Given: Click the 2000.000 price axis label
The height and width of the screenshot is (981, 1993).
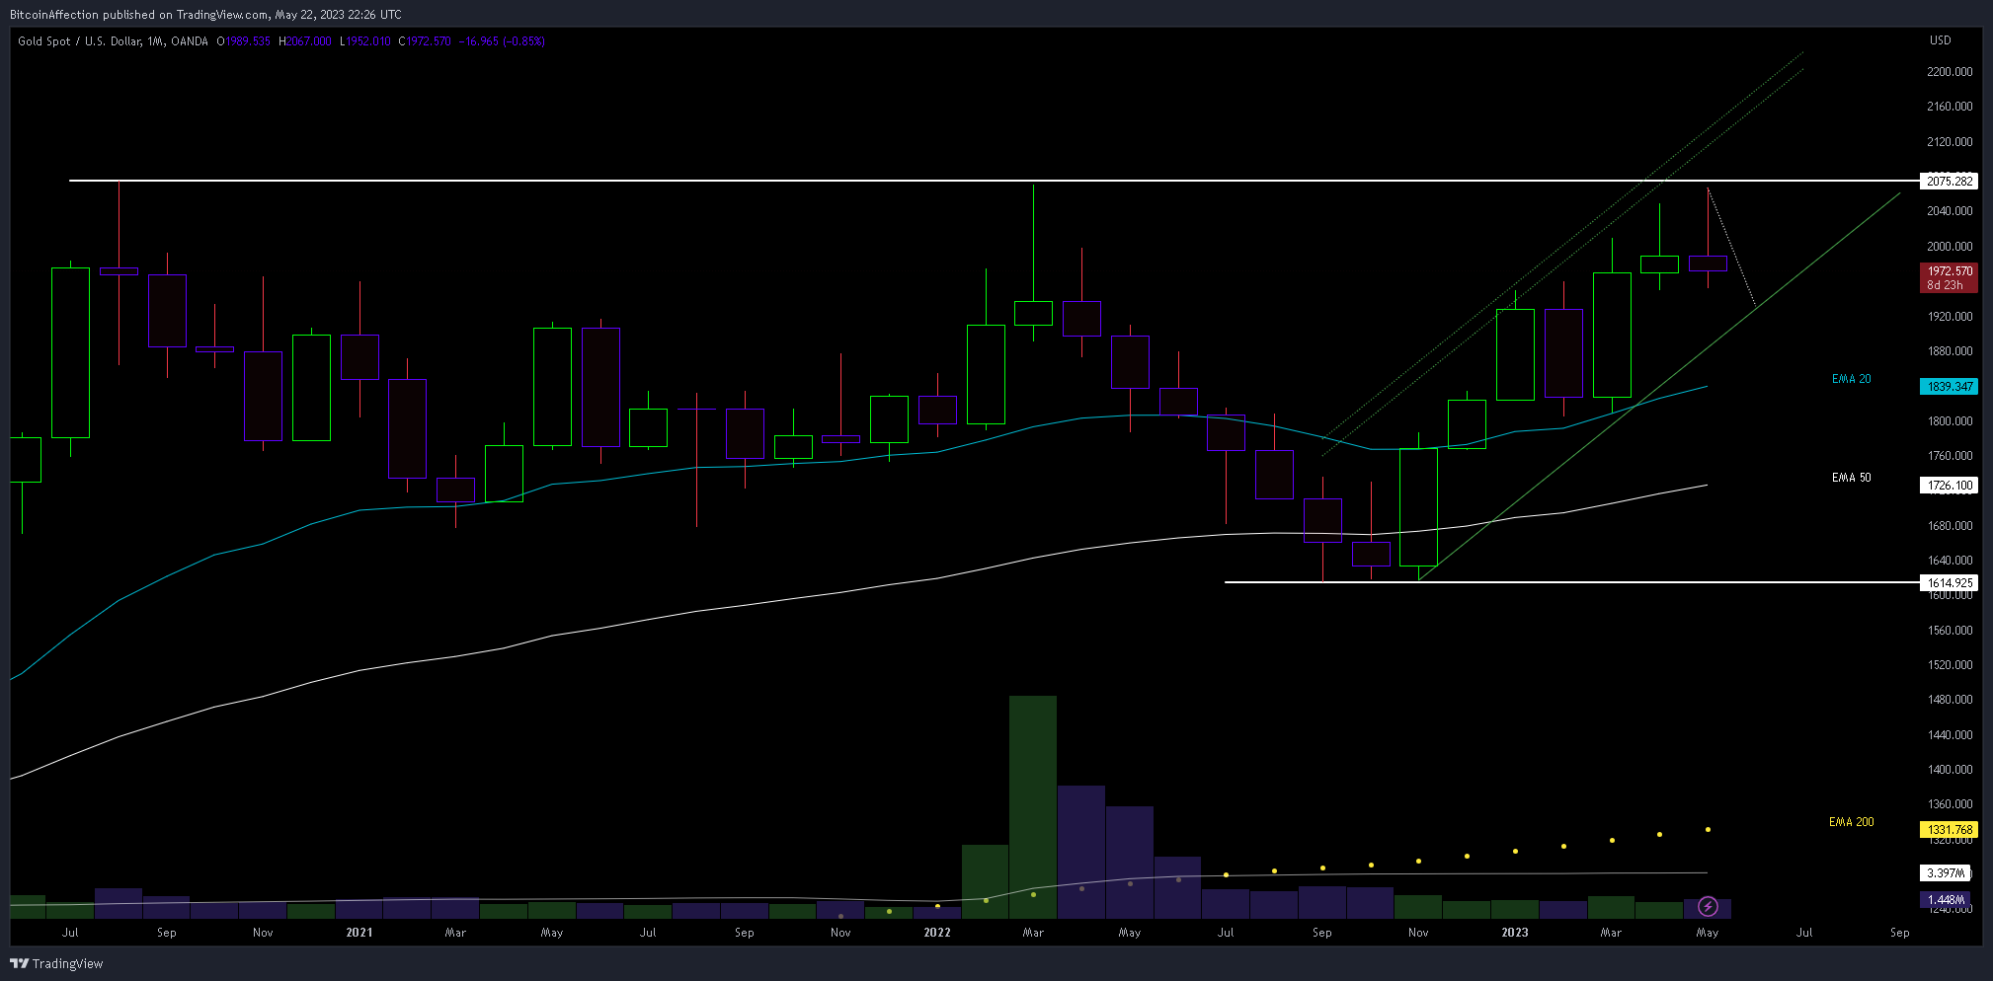Looking at the screenshot, I should pos(1950,247).
